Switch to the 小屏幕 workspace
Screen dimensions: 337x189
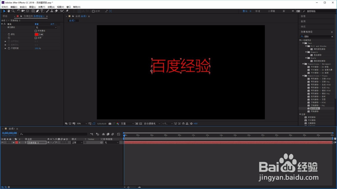click(x=271, y=11)
